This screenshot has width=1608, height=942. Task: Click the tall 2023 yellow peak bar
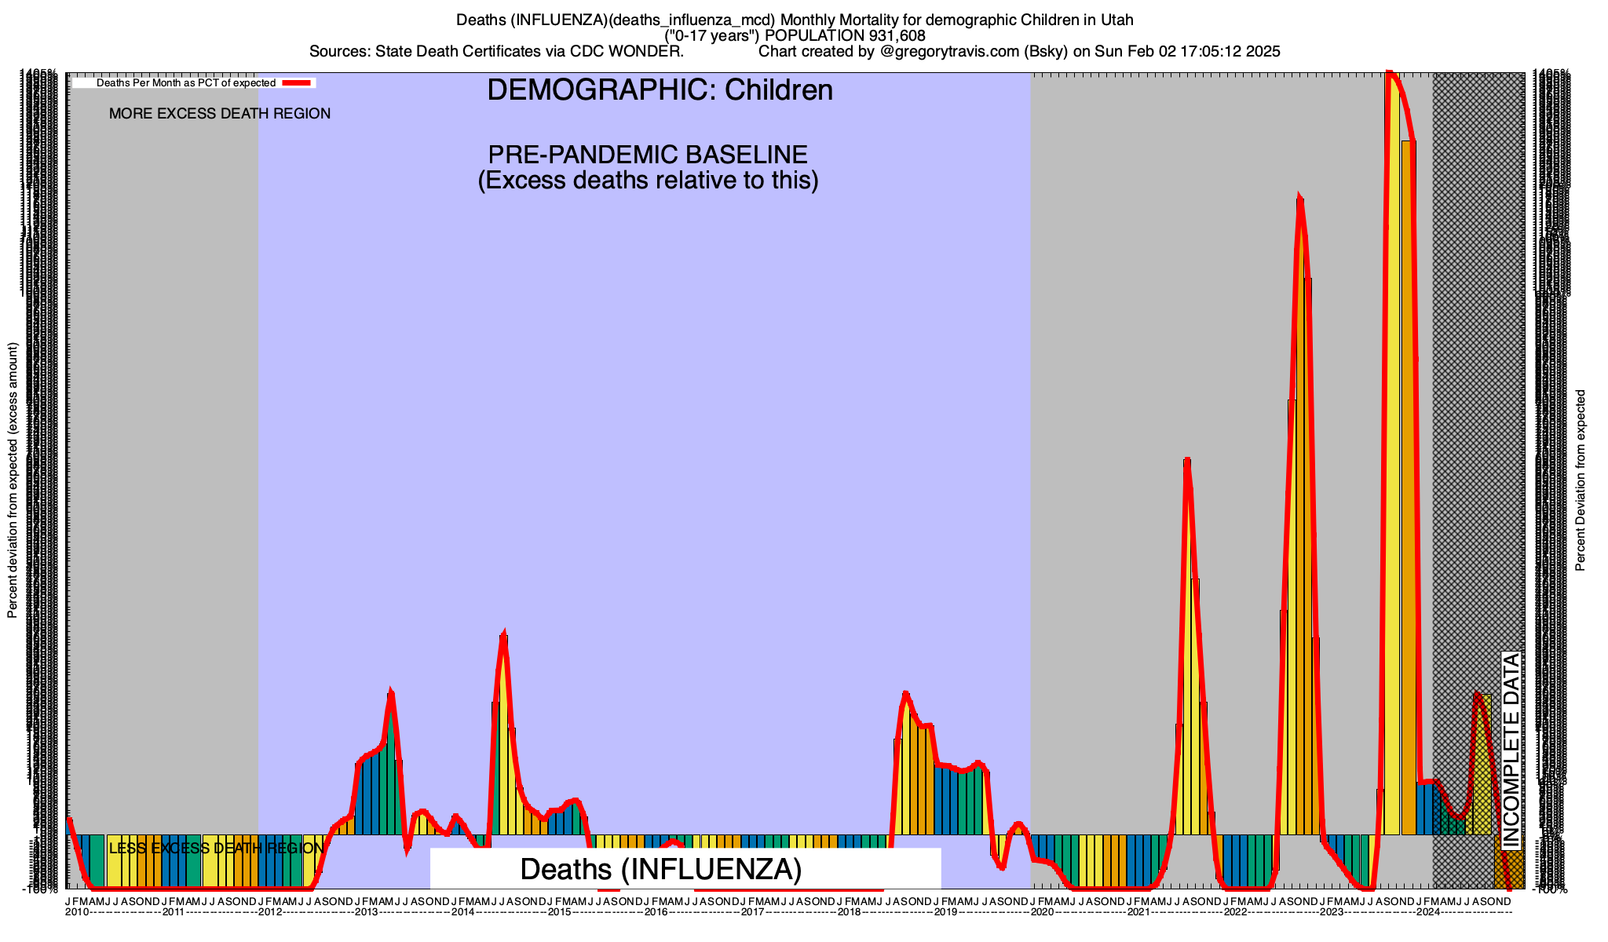click(x=1392, y=471)
